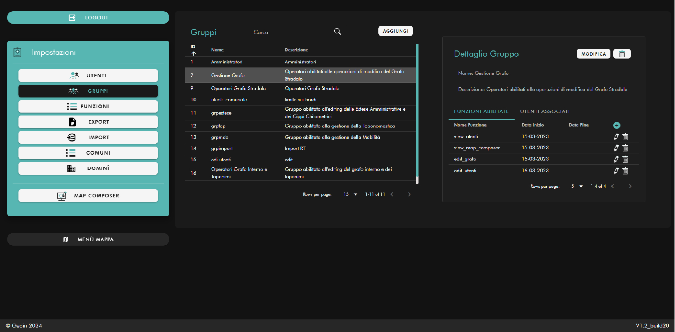Click the 16-03-2023 start date cell
Viewport: 675px width, 332px height.
(535, 171)
